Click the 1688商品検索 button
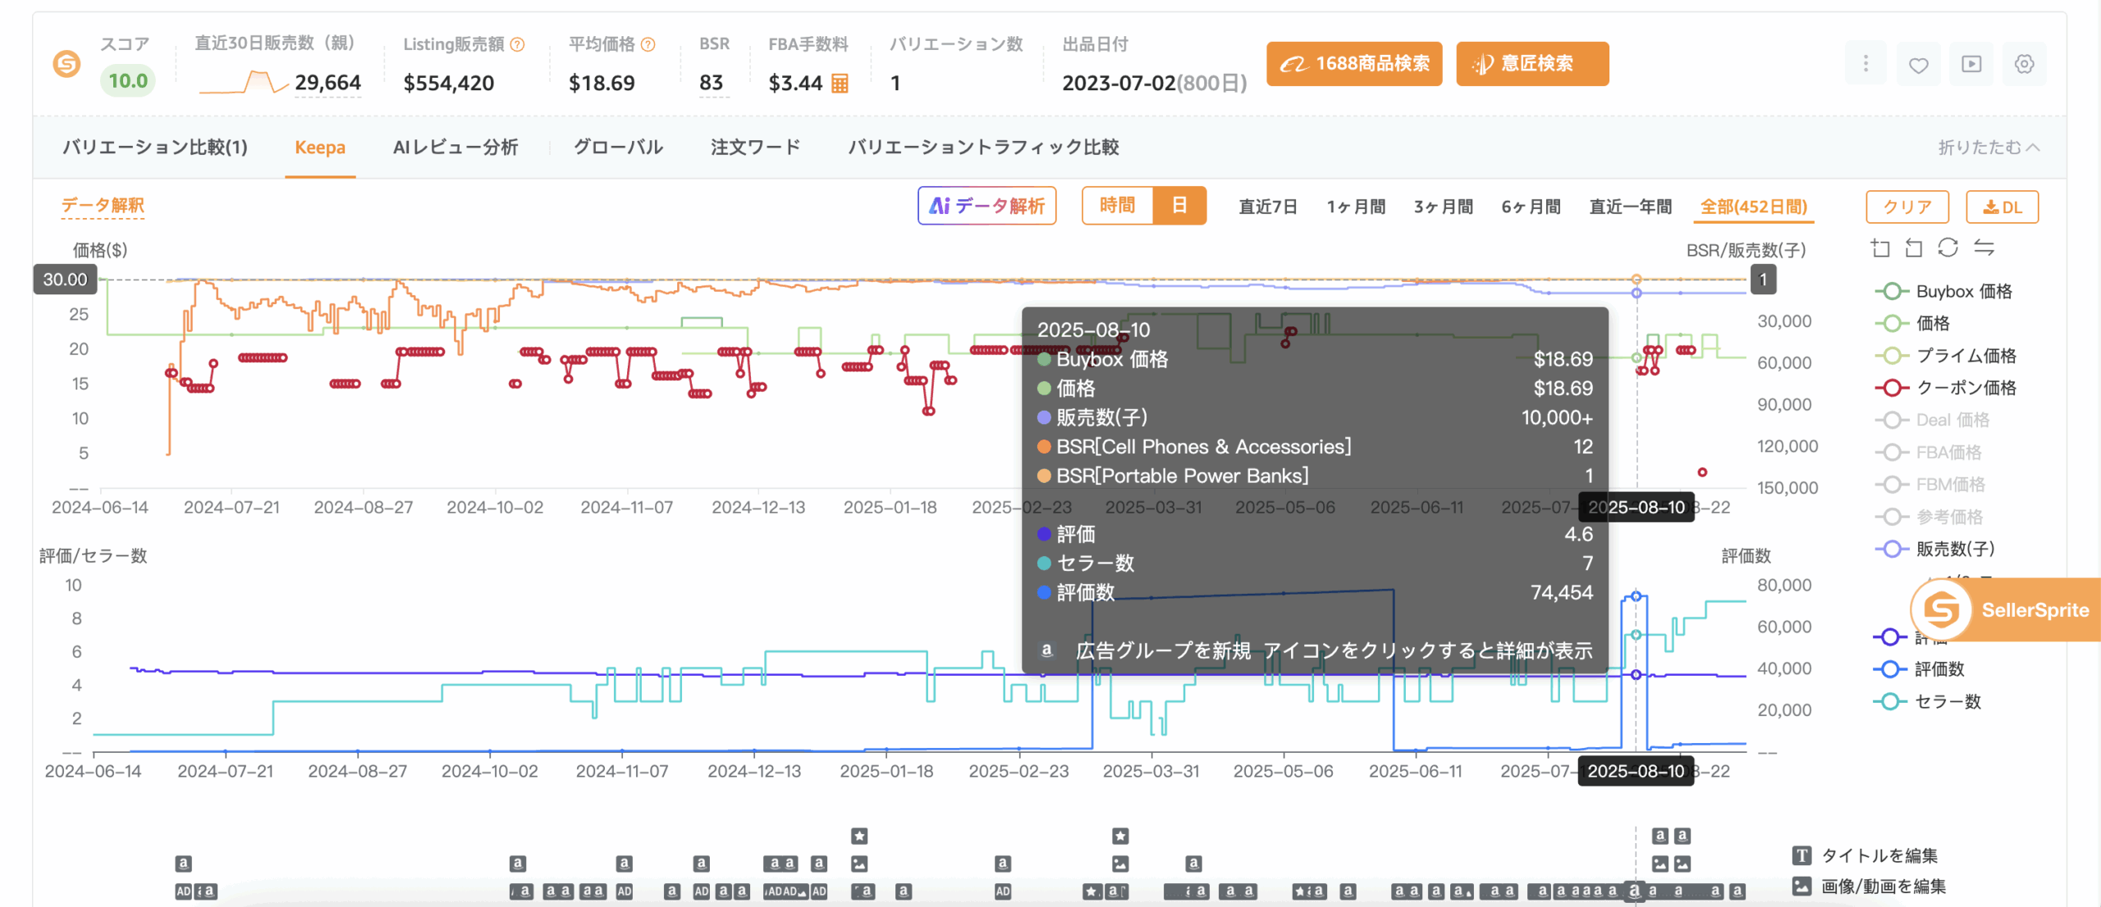The image size is (2101, 907). (1354, 64)
